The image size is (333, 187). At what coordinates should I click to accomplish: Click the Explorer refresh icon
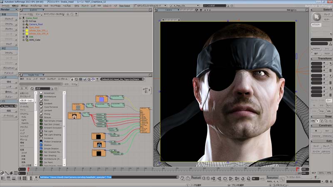[x=72, y=14]
